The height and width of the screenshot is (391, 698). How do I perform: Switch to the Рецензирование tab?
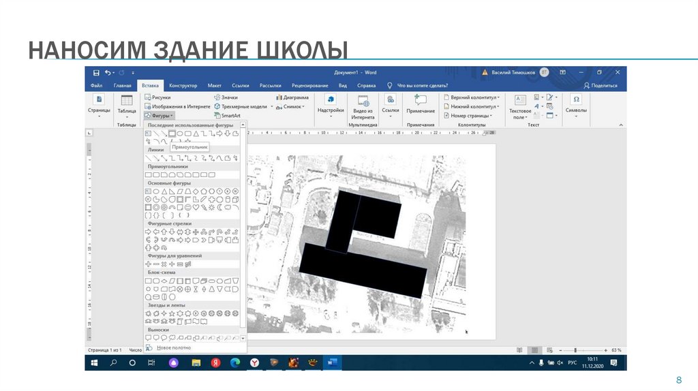point(310,85)
